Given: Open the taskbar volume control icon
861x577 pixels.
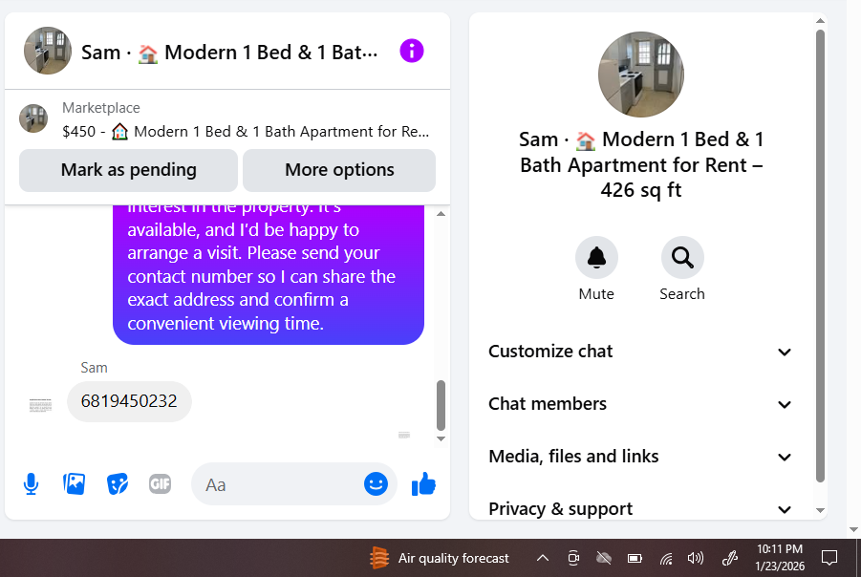Looking at the screenshot, I should 695,558.
